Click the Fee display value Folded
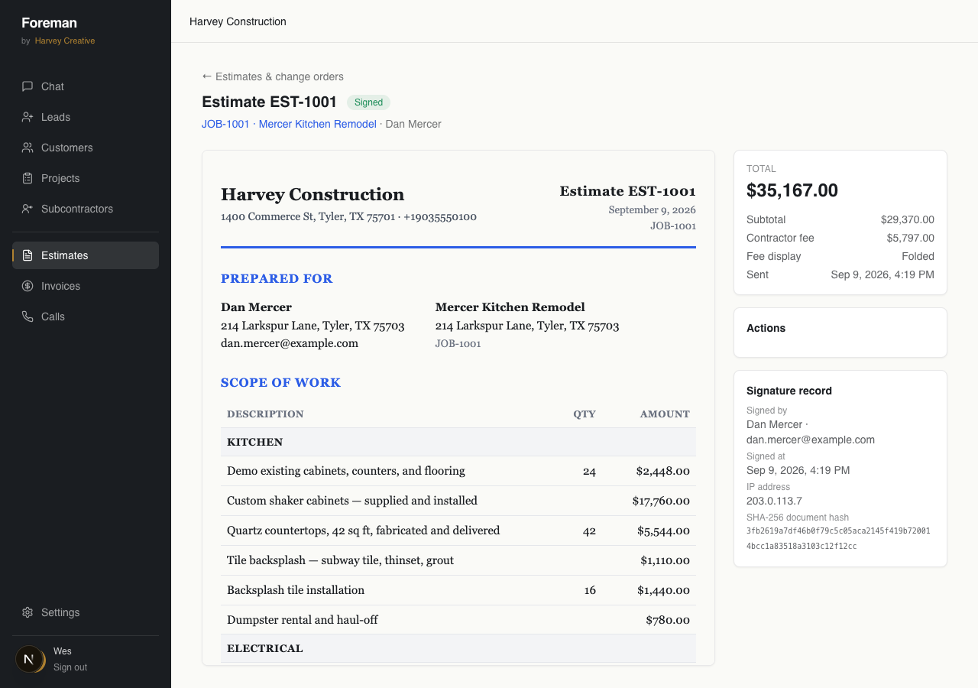 [918, 256]
